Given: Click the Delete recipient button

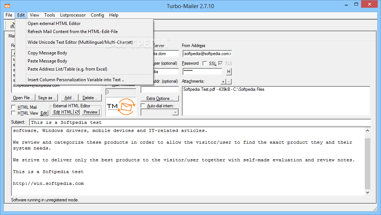Looking at the screenshot, I should [x=90, y=98].
